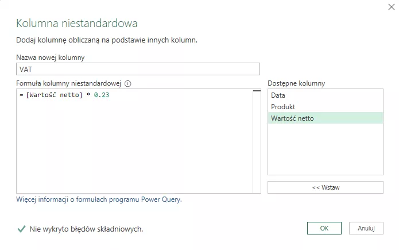Click the Nie wykryto błędów składniowych message
This screenshot has height=250, width=399.
click(86, 229)
